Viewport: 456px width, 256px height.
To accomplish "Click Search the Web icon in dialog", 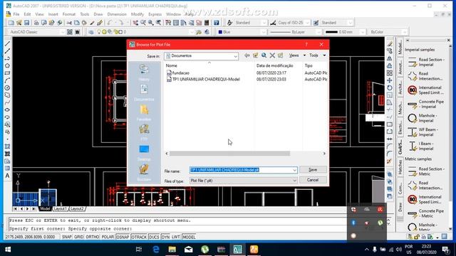I will point(264,55).
